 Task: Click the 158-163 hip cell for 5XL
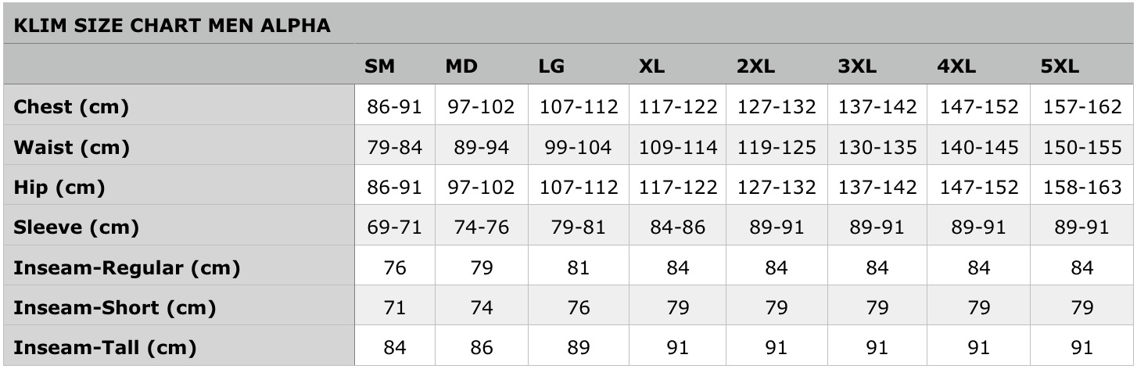[1082, 188]
